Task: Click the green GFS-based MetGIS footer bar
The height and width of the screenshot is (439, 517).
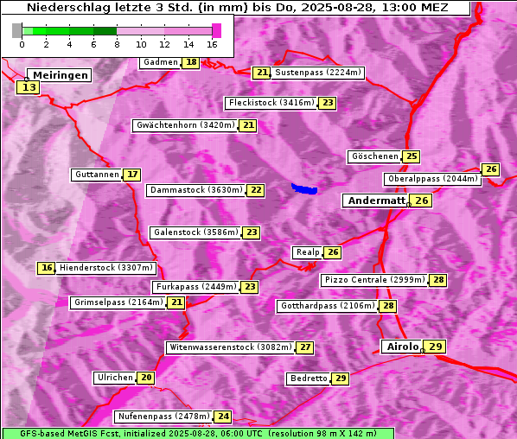Action: tap(198, 433)
